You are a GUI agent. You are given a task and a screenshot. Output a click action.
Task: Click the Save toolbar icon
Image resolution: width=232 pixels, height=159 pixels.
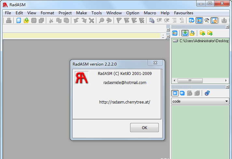[x=34, y=20]
